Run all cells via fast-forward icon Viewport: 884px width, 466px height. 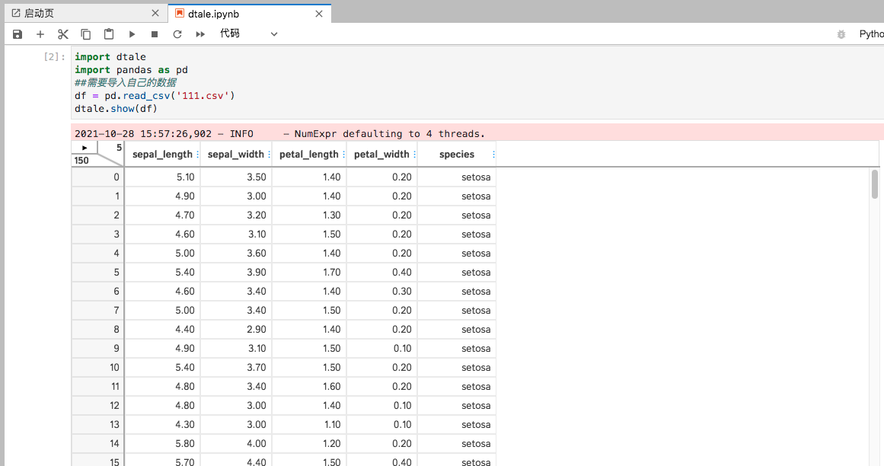point(199,34)
